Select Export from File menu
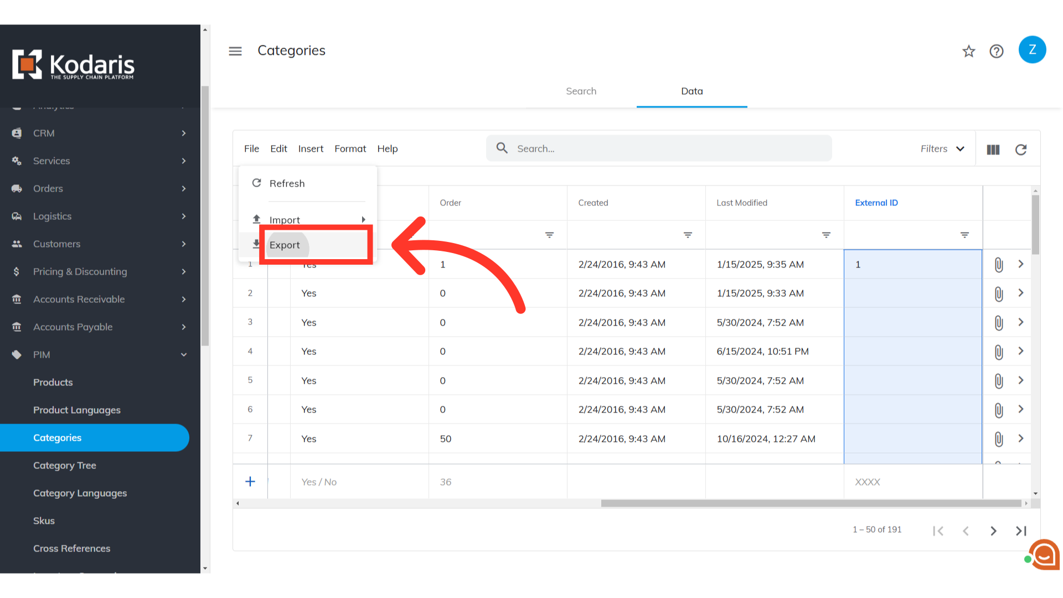The image size is (1063, 598). [285, 245]
